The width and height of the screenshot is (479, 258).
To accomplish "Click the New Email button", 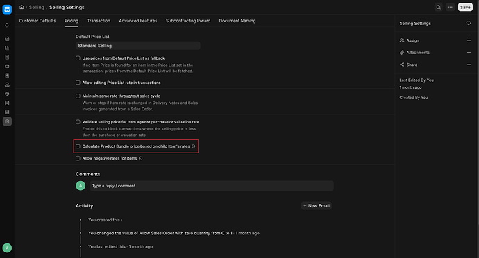I will click(x=316, y=206).
